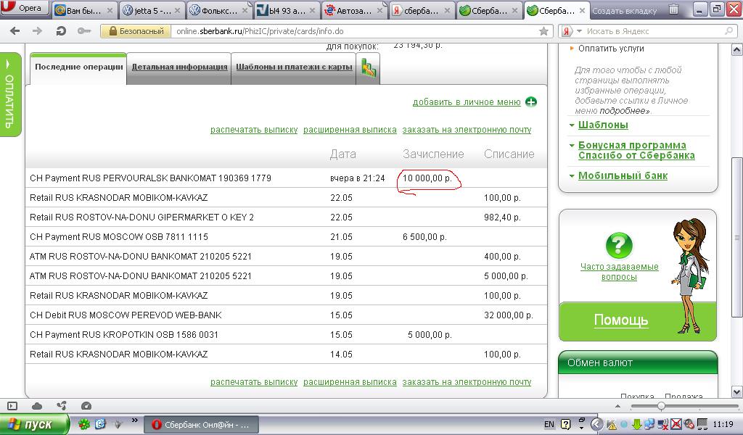743x435 pixels.
Task: Click the top распечатать выписку link
Action: point(254,130)
